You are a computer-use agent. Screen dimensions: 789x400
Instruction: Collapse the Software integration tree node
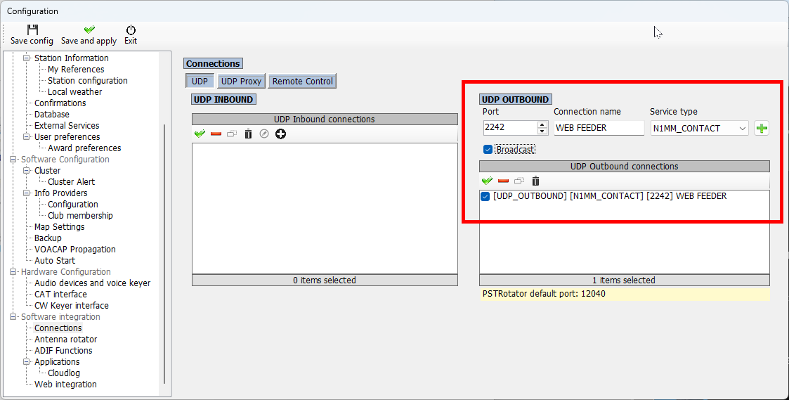click(x=13, y=317)
